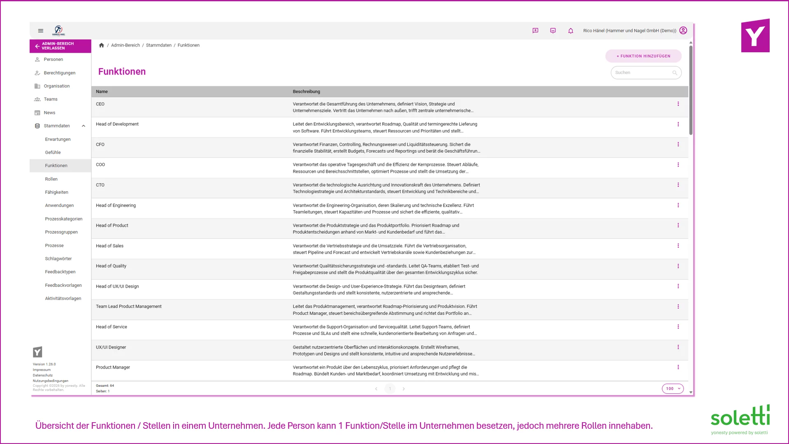Open the 100 rows-per-page dropdown

pos(673,389)
